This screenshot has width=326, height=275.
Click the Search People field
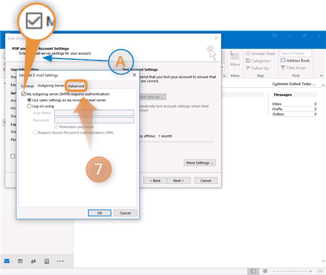tap(295, 53)
